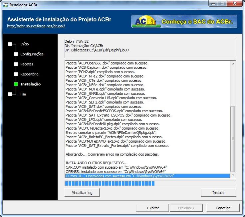245x217 pixels.
Task: Select the 'Abortando...' log line
Action: click(x=147, y=154)
